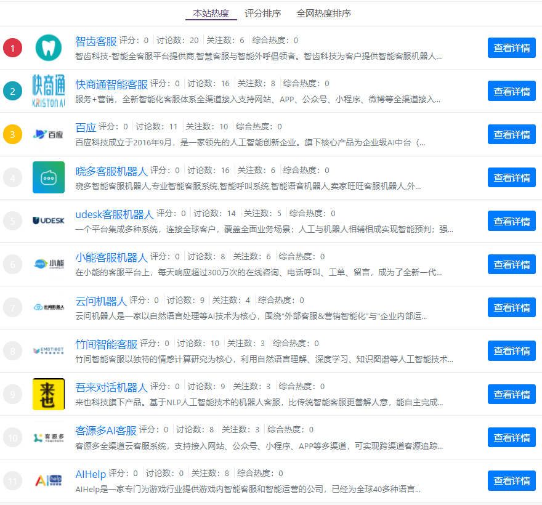Click the red rank 1 badge
Image resolution: width=542 pixels, height=505 pixels.
[12, 47]
